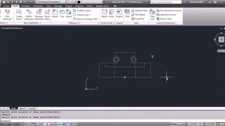Screen dimensions: 225x126
Task: Click the [2D Wireframe] visual style control
Action: 15,28
